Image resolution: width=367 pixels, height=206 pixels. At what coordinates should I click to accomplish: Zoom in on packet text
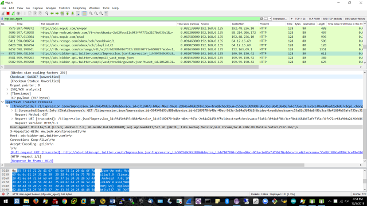point(91,14)
